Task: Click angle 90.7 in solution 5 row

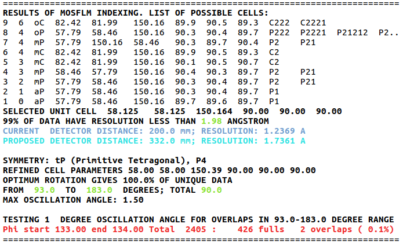Action: pyautogui.click(x=248, y=62)
